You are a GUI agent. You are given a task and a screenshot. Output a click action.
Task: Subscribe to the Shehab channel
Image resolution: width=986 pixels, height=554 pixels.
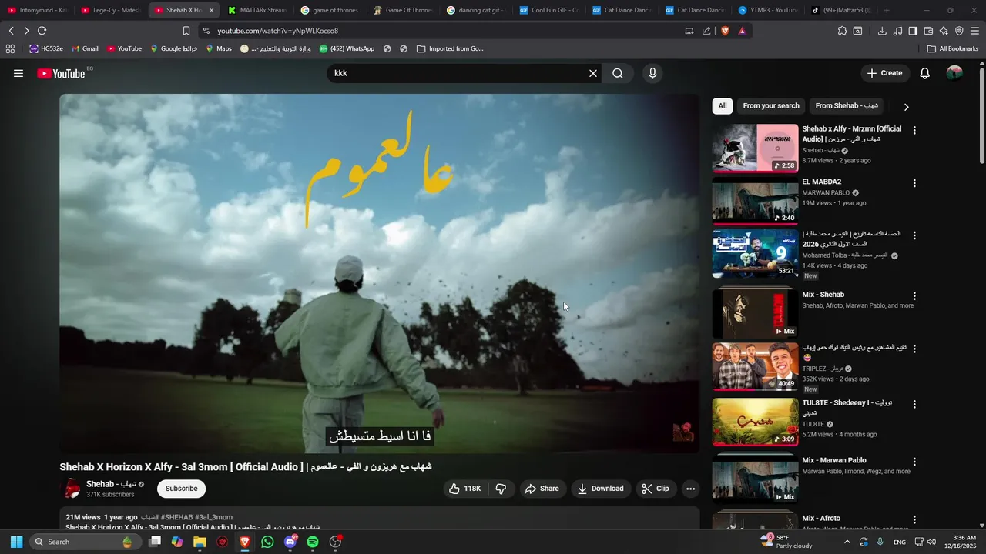[182, 489]
